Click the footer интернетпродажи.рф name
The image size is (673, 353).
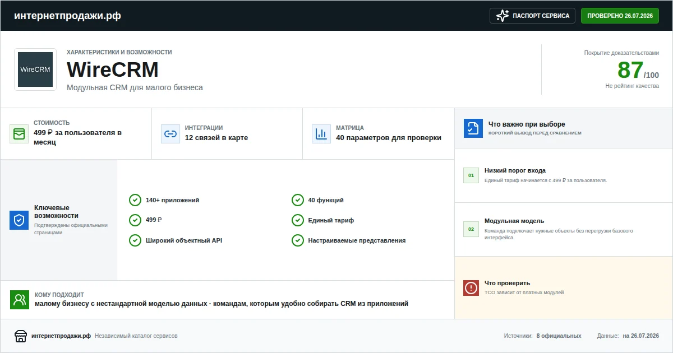[61, 336]
